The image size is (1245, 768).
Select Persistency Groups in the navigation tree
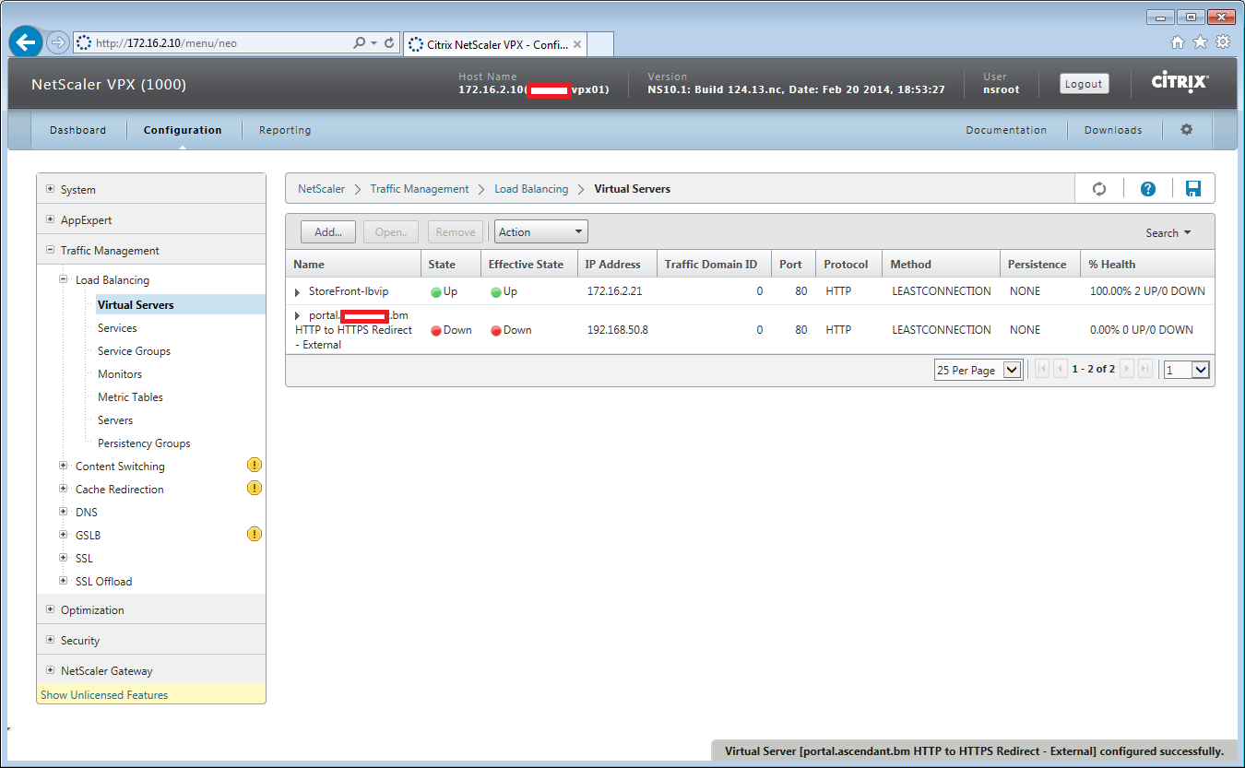[144, 443]
